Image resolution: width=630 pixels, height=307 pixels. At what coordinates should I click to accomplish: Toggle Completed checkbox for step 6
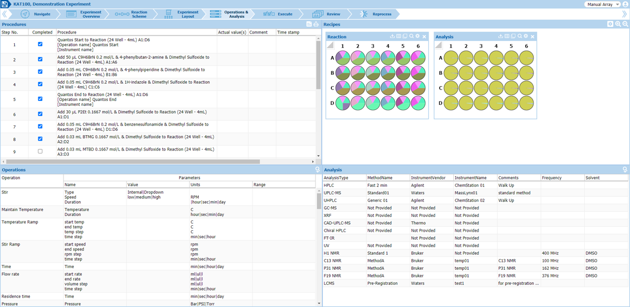tap(40, 114)
